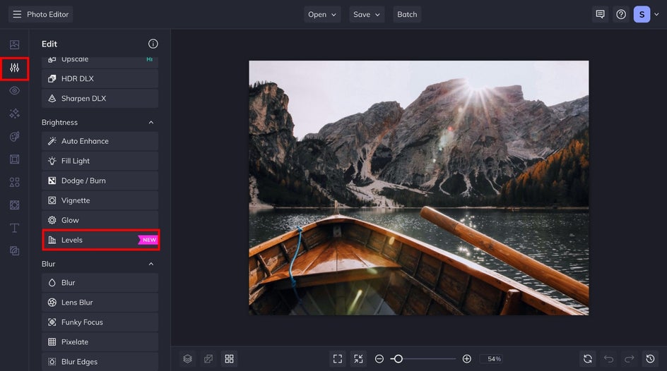Collapse the Brightness section
Viewport: 667px width, 371px height.
point(151,122)
